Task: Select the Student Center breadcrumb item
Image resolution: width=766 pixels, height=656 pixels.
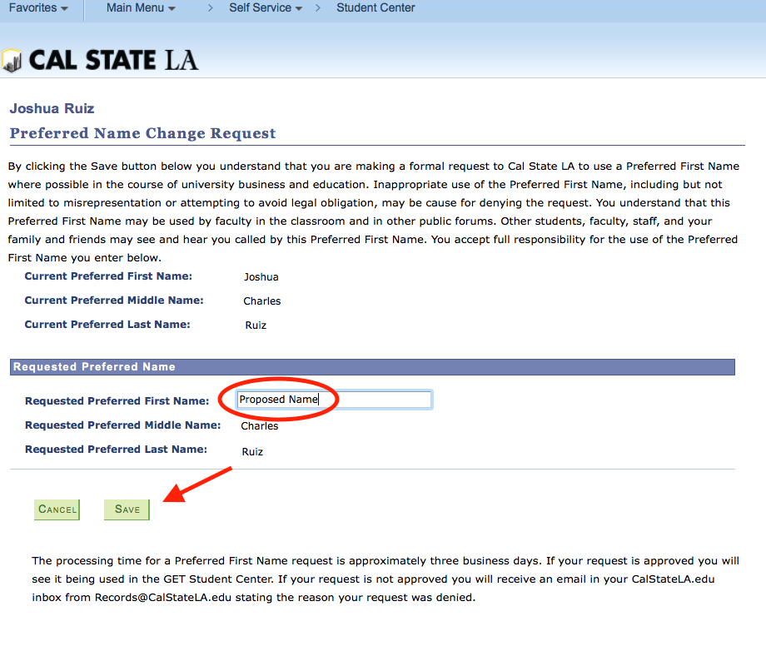Action: point(375,7)
